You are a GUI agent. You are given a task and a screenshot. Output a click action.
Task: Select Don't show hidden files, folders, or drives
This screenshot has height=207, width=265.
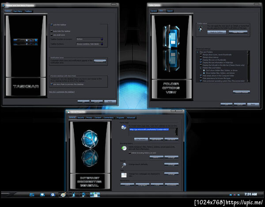204,71
